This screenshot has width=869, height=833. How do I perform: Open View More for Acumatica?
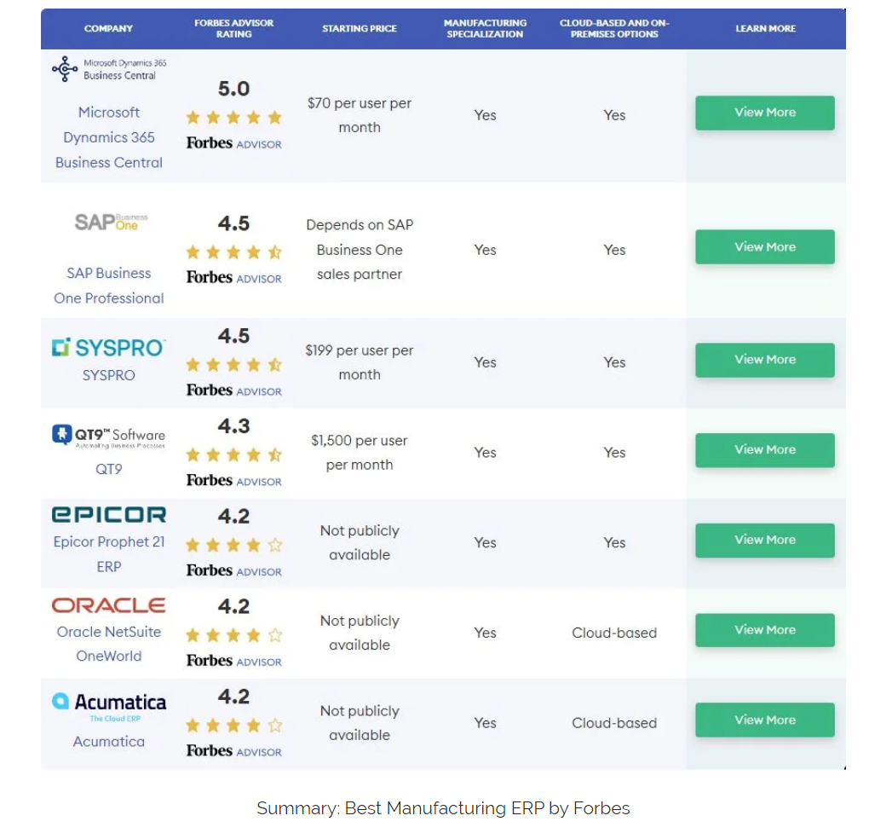tap(764, 720)
